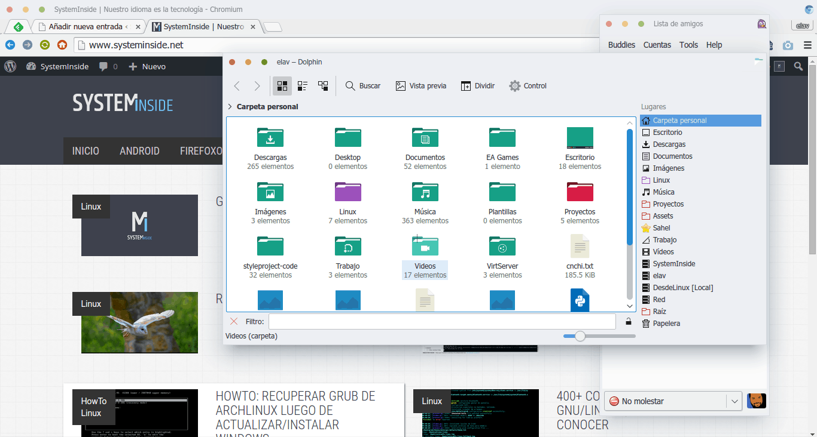Toggle the Vista previa preview mode
817x437 pixels.
tap(421, 86)
